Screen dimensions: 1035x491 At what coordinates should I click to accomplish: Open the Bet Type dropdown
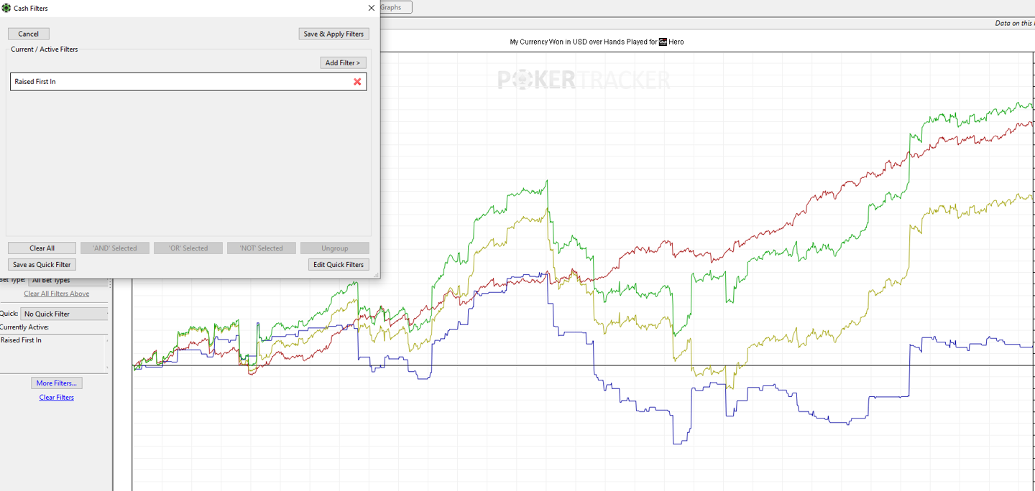[x=69, y=281]
